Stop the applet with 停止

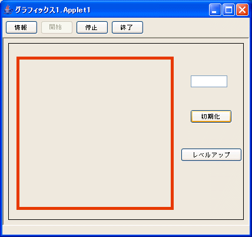click(x=92, y=28)
